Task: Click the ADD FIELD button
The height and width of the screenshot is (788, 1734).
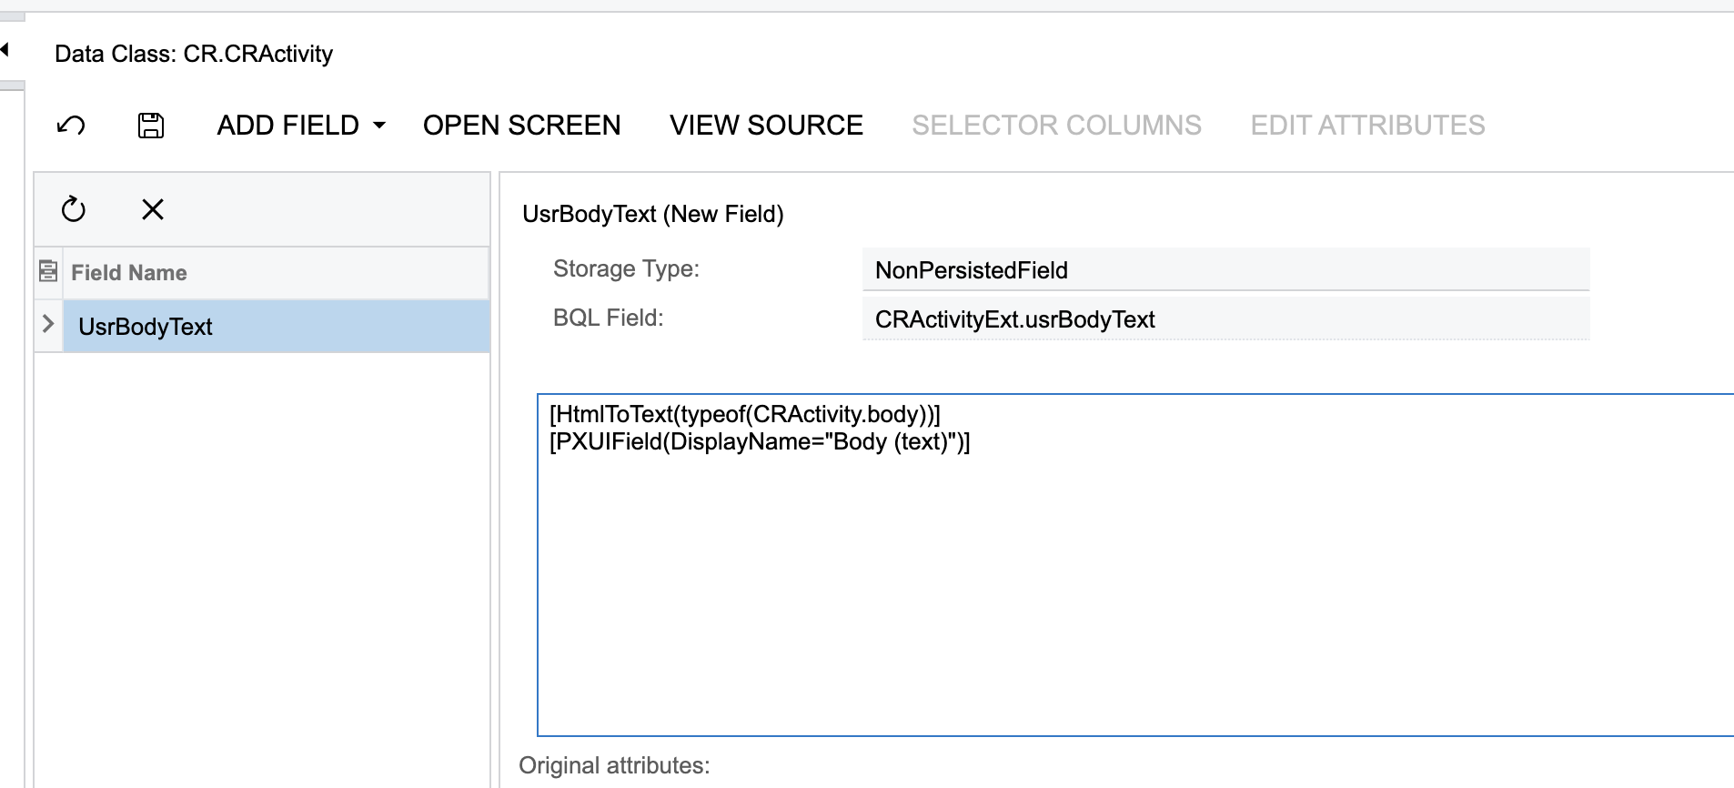Action: (287, 126)
